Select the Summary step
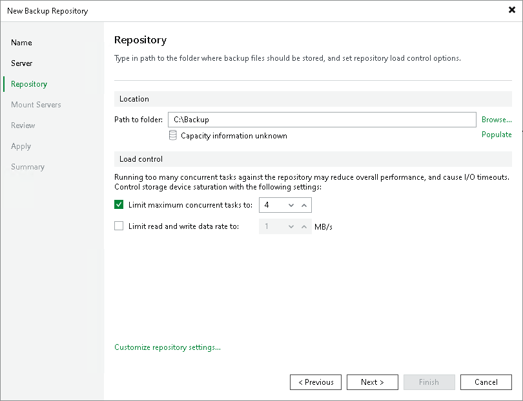The width and height of the screenshot is (523, 401). (28, 167)
